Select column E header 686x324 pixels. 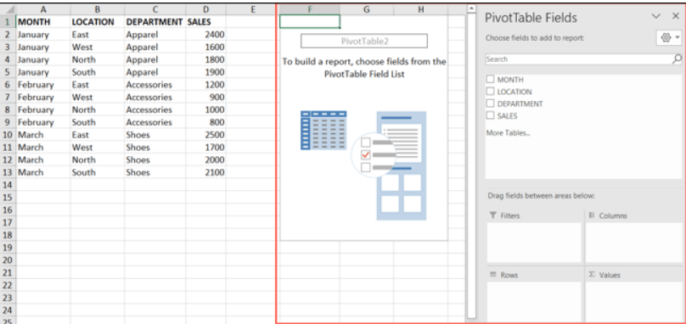(x=252, y=8)
